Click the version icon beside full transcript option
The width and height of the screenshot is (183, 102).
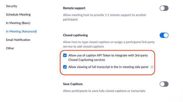[152, 67]
